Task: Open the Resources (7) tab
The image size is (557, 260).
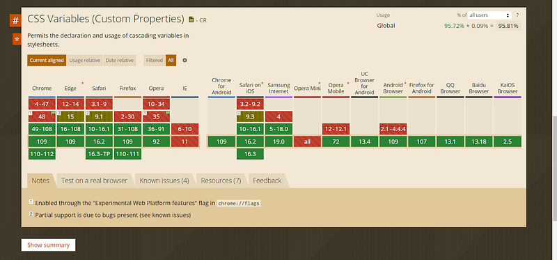Action: coord(221,181)
